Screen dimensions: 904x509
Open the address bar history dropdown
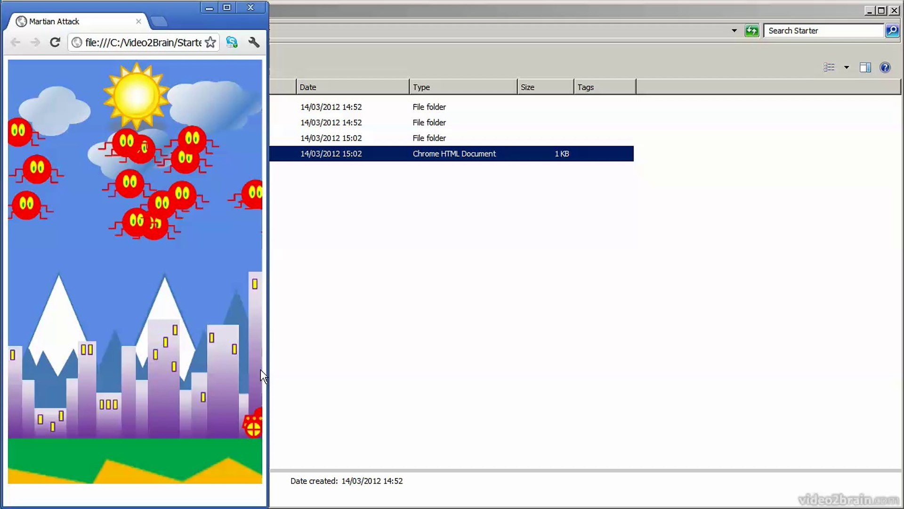734,31
